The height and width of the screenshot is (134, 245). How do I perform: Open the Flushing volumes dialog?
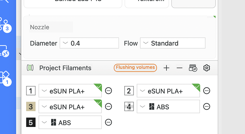(x=135, y=68)
